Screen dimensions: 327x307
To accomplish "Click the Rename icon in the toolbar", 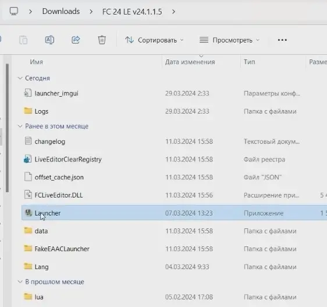I will pyautogui.click(x=49, y=40).
